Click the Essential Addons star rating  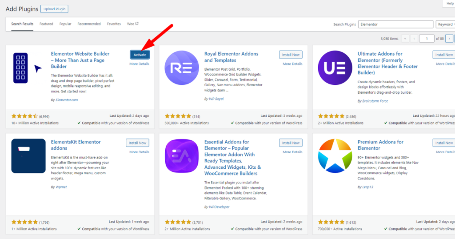click(178, 222)
